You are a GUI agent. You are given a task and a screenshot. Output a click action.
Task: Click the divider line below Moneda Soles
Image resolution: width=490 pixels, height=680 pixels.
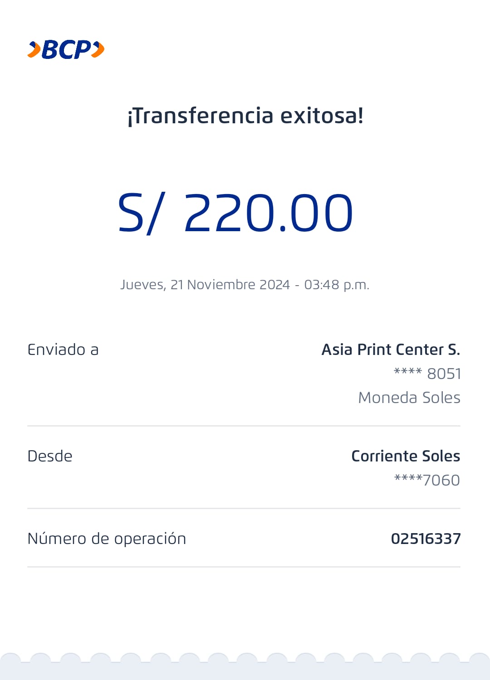click(244, 426)
